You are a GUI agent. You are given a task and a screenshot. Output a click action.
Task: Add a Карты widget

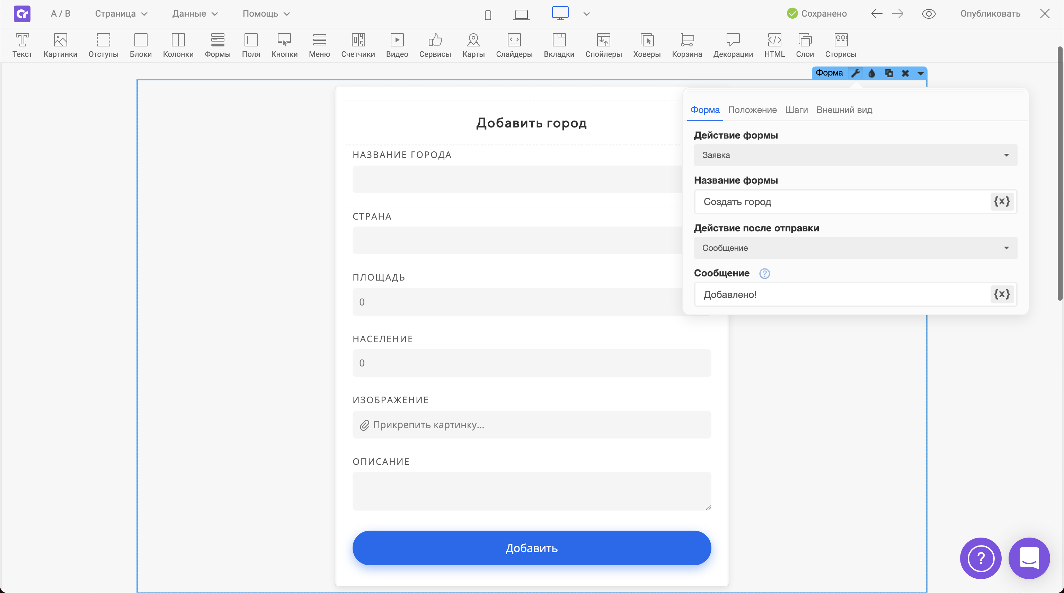click(x=473, y=45)
